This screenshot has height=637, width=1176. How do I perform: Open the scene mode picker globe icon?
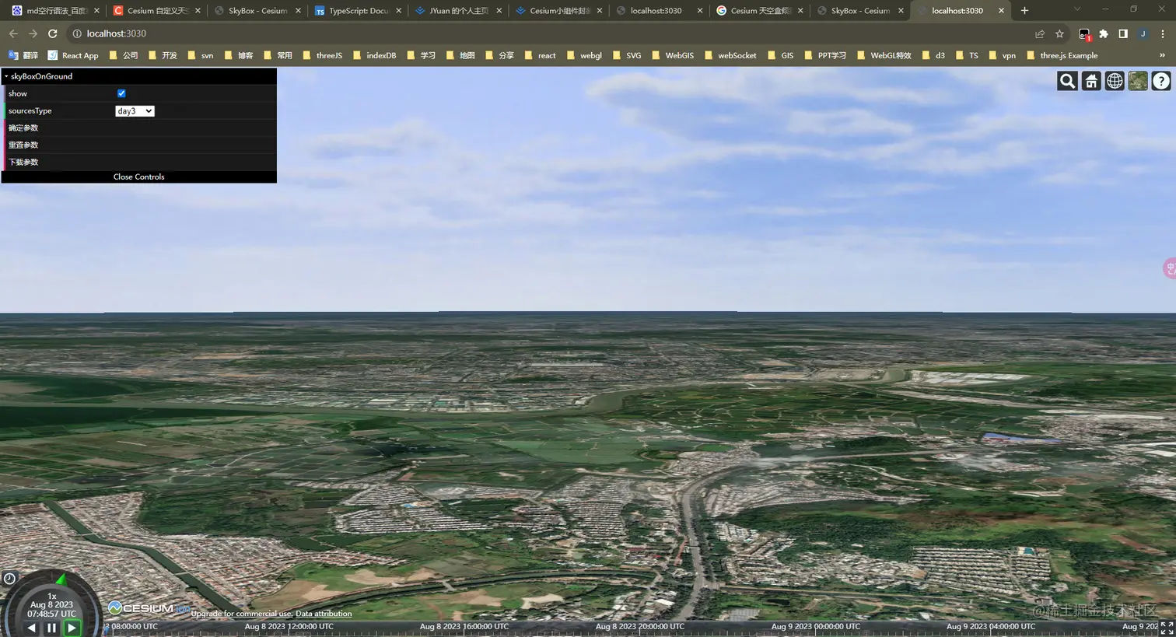tap(1115, 81)
